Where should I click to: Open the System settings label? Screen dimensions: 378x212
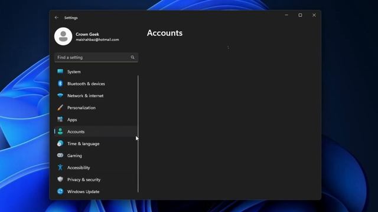(x=74, y=72)
